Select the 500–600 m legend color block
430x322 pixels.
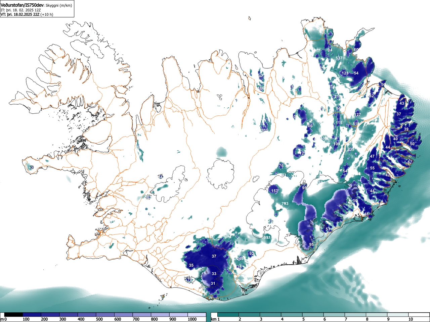[x=105, y=315]
